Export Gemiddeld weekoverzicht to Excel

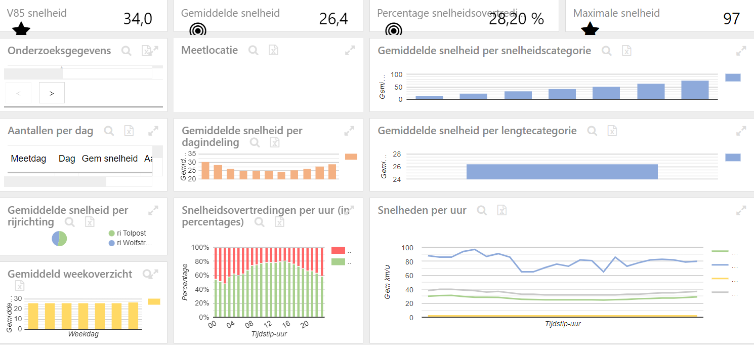pyautogui.click(x=19, y=286)
